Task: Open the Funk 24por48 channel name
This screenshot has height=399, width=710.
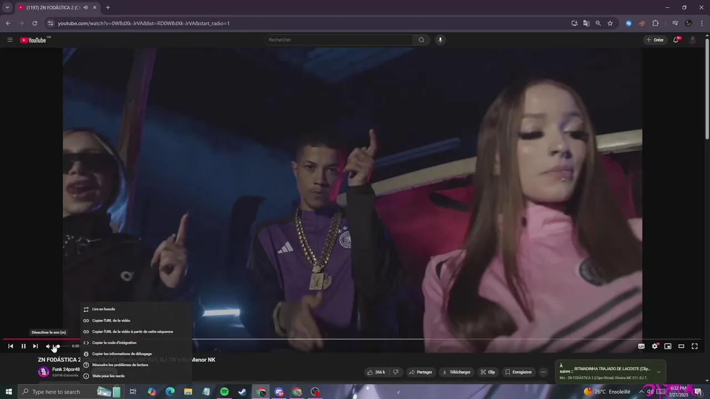Action: (x=66, y=369)
